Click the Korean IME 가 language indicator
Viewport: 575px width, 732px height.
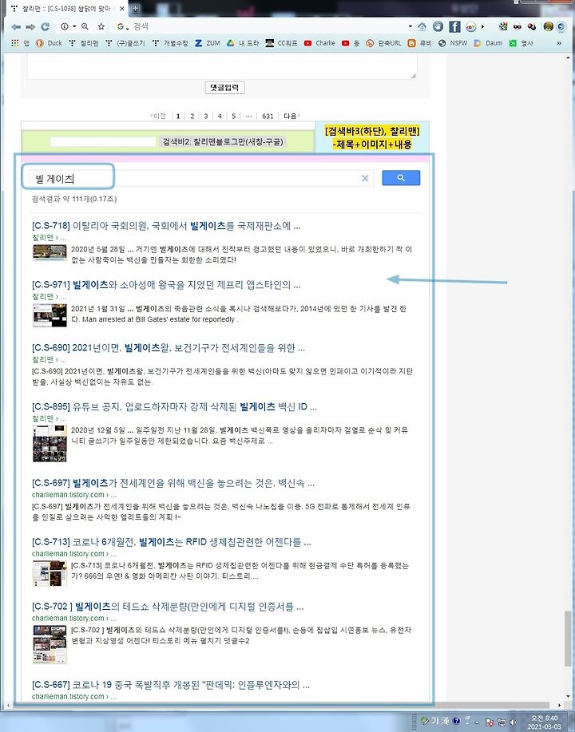[x=434, y=722]
